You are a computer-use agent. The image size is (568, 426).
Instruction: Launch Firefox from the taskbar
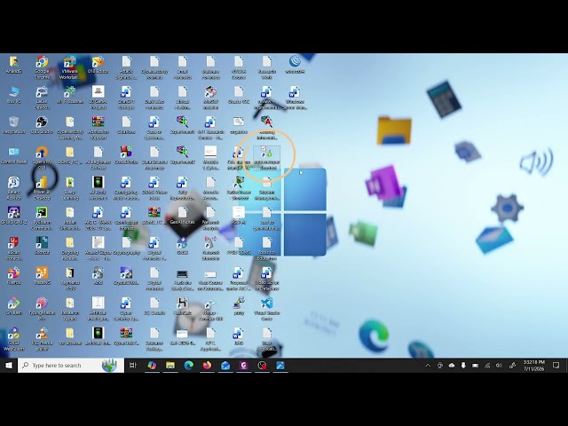tap(207, 366)
